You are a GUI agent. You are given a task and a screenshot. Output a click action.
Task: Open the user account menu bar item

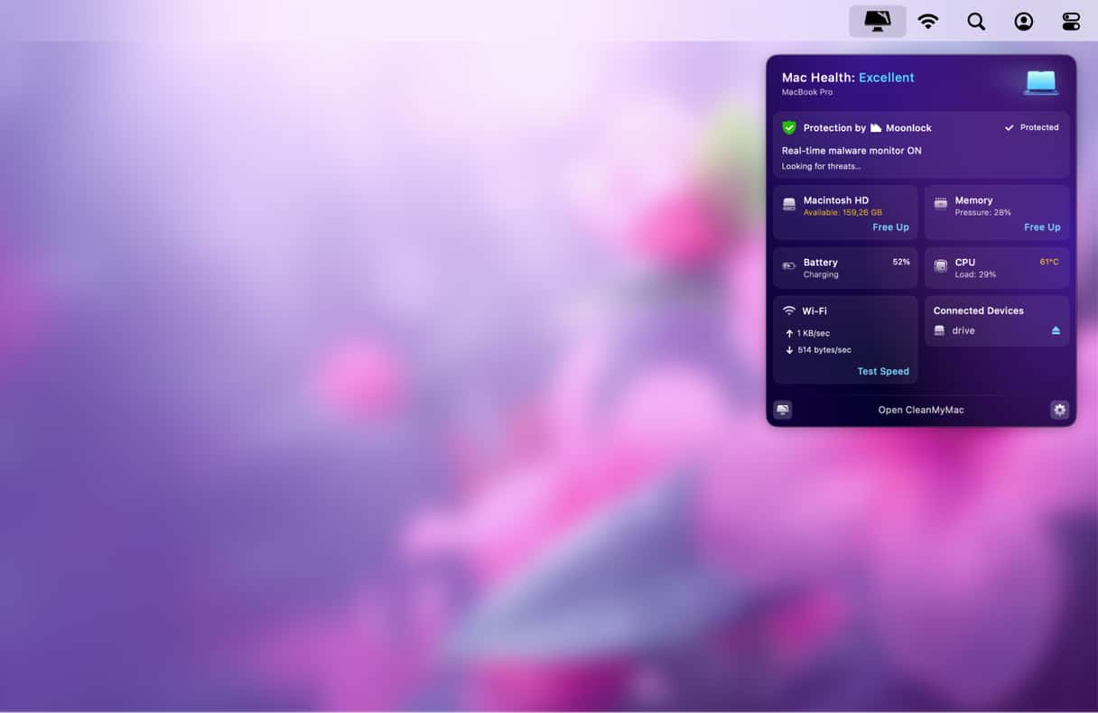[x=1023, y=21]
